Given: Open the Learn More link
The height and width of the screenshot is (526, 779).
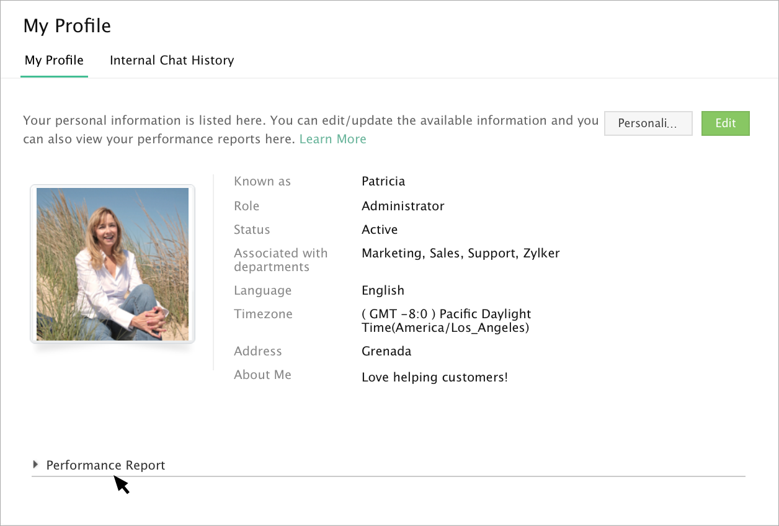Looking at the screenshot, I should point(332,139).
